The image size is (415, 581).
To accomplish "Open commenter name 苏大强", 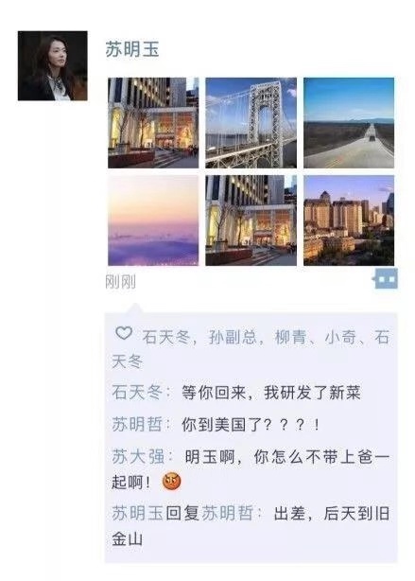I will [x=138, y=456].
